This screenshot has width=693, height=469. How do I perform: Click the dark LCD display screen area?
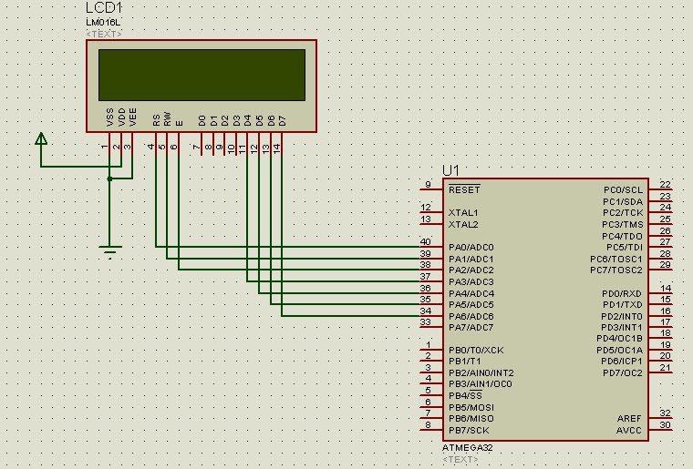pyautogui.click(x=202, y=75)
